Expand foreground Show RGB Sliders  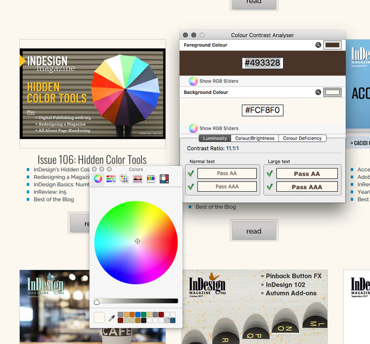[x=219, y=81]
